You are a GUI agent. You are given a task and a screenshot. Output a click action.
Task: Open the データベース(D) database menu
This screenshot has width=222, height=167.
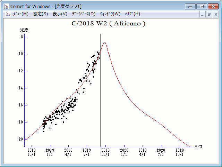pos(83,14)
